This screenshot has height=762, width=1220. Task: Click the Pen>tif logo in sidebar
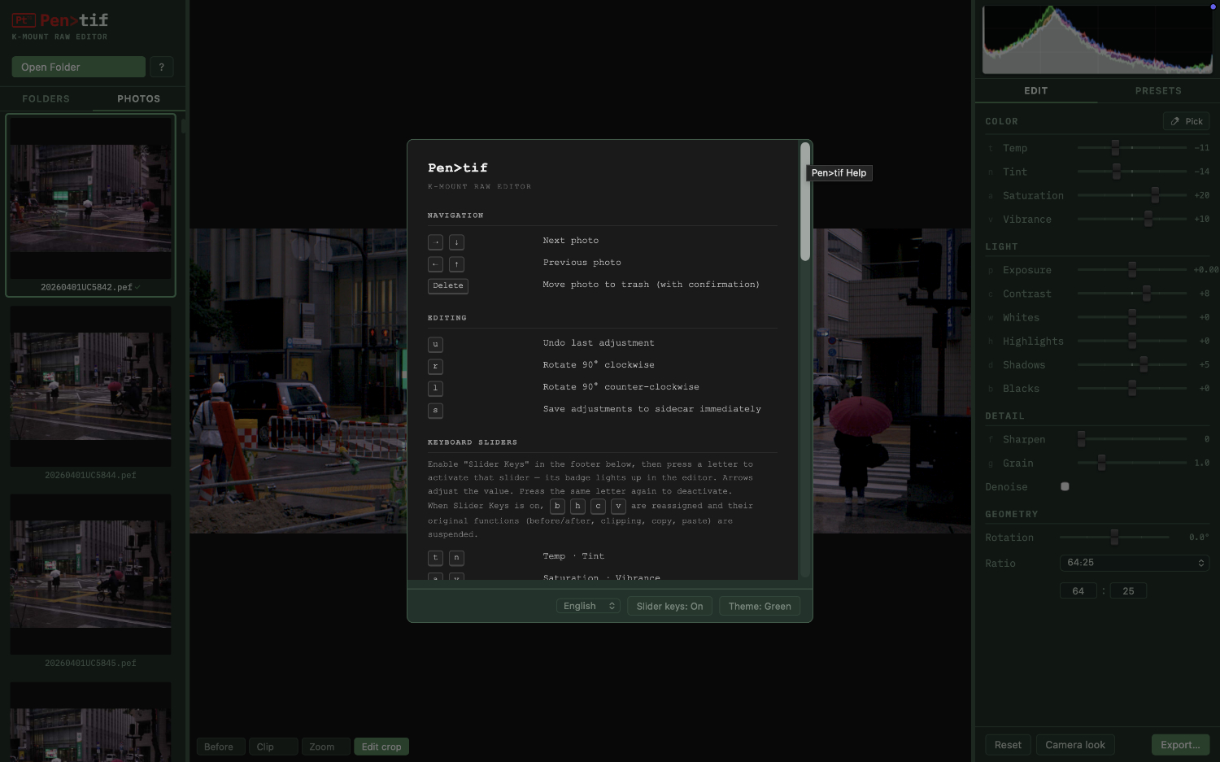[60, 20]
